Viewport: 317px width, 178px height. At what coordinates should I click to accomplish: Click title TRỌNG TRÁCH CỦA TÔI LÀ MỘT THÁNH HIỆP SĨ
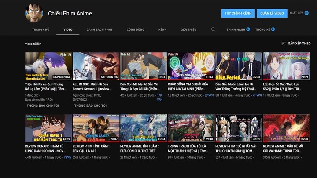pyautogui.click(x=188, y=149)
